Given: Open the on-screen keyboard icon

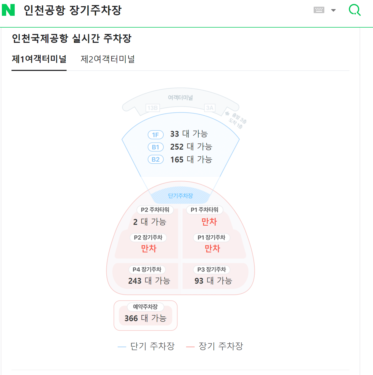Looking at the screenshot, I should 319,10.
